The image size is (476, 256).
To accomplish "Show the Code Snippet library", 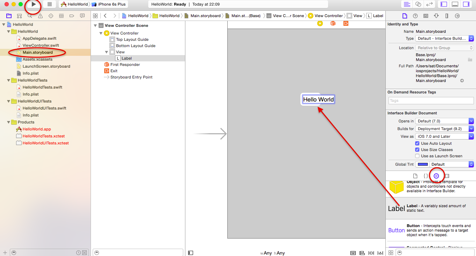I will tap(426, 176).
